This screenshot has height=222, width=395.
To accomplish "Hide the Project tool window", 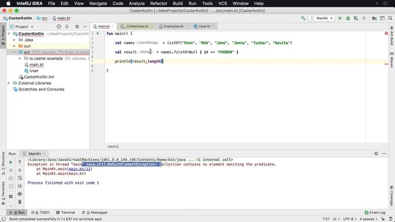I will (x=85, y=27).
